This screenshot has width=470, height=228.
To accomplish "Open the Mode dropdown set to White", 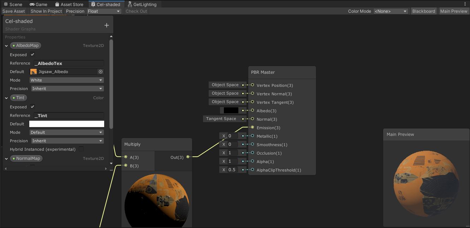I will point(66,80).
